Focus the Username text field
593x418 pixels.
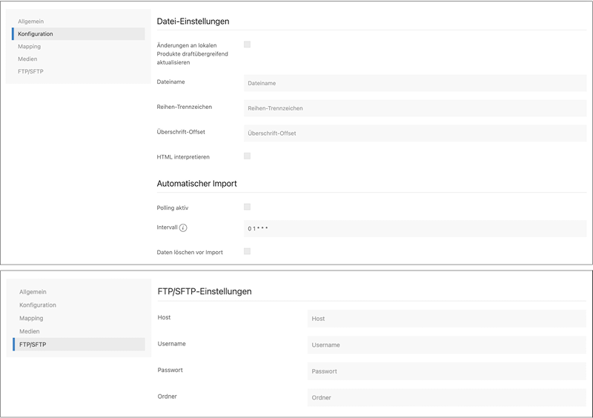[x=446, y=345]
